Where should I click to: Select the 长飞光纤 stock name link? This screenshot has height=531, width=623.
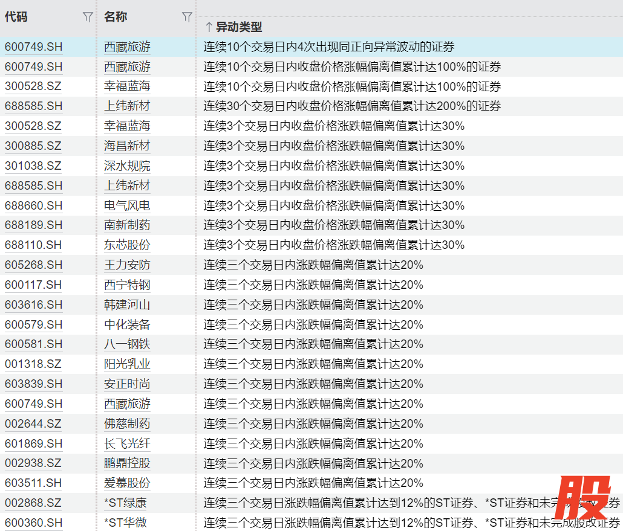(127, 443)
